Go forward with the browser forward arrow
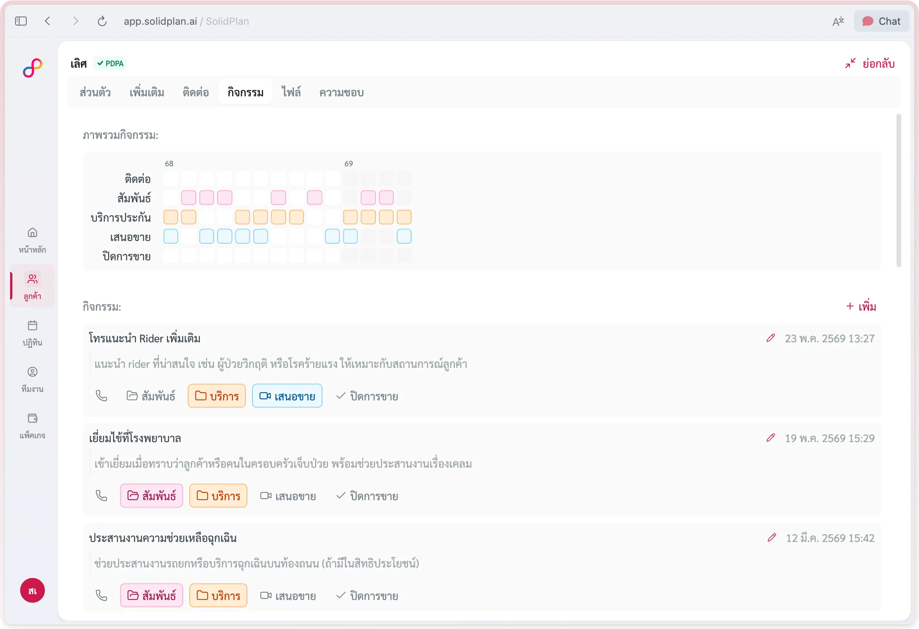Image resolution: width=919 pixels, height=629 pixels. coord(75,21)
